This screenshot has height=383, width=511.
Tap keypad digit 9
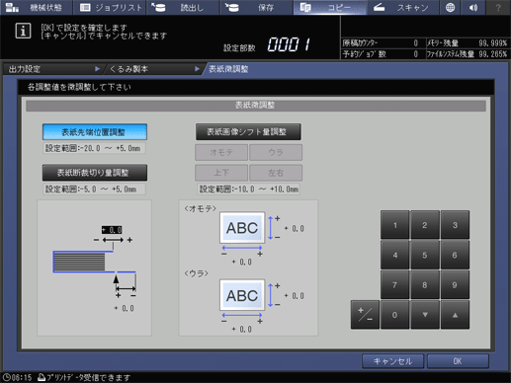click(x=455, y=285)
